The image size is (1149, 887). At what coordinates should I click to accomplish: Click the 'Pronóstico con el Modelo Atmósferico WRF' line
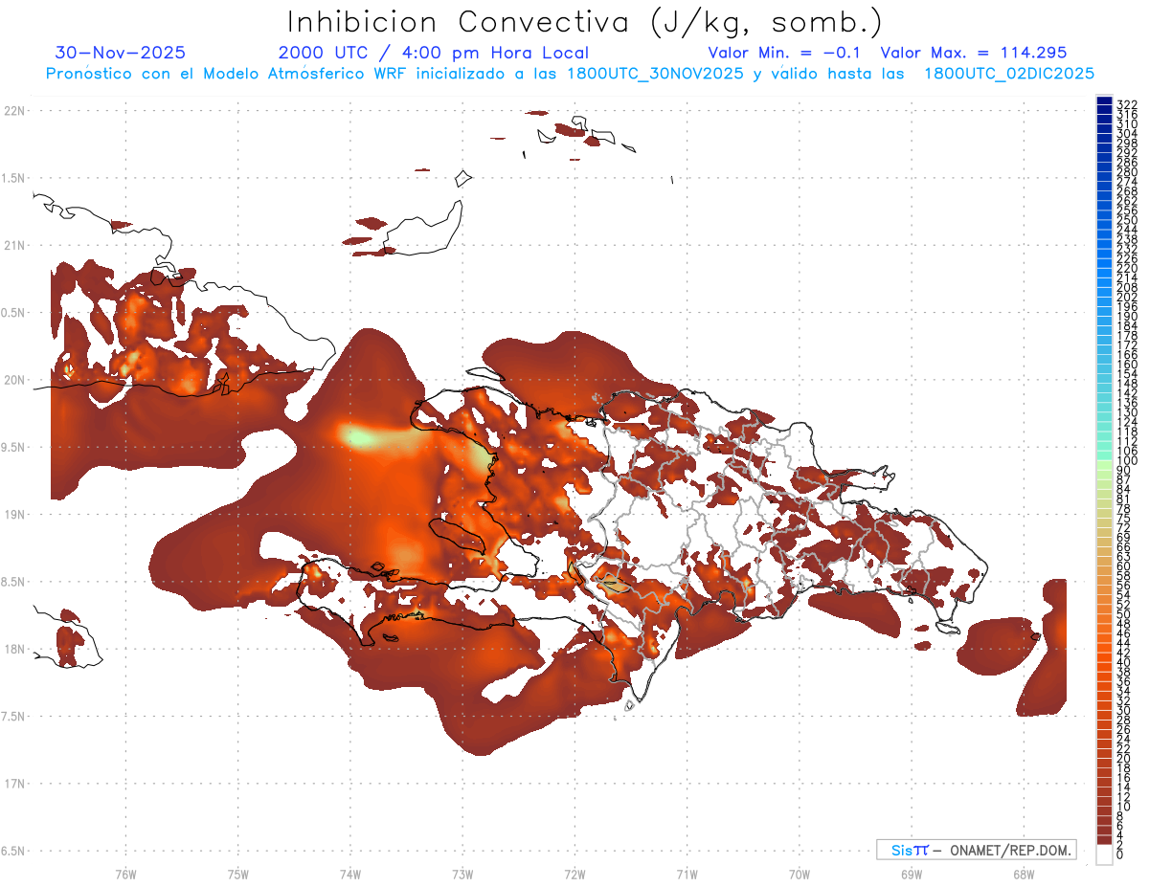[x=570, y=73]
